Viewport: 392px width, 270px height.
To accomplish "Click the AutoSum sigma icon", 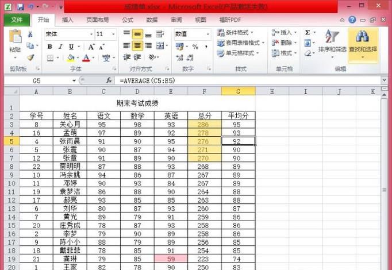I will 308,33.
